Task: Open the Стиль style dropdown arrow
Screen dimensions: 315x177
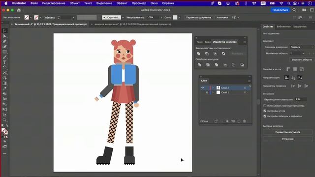Action: (x=179, y=18)
